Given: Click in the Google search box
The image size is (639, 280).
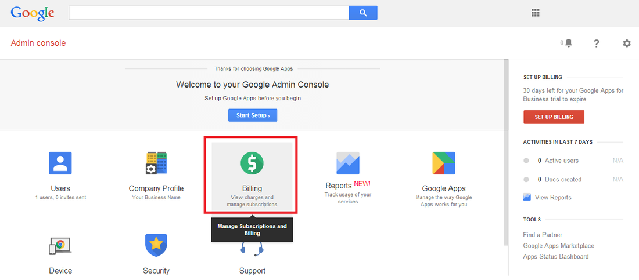Looking at the screenshot, I should tap(209, 13).
